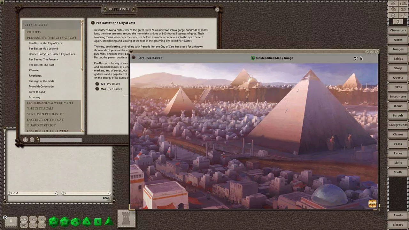Open the Color palette icon
The height and width of the screenshot is (230, 409).
403,9
